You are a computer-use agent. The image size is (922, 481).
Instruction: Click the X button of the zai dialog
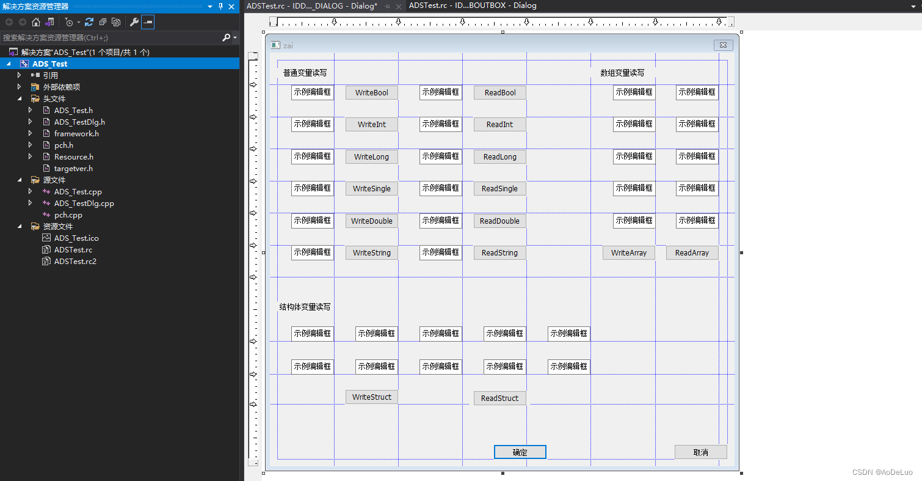(x=723, y=45)
